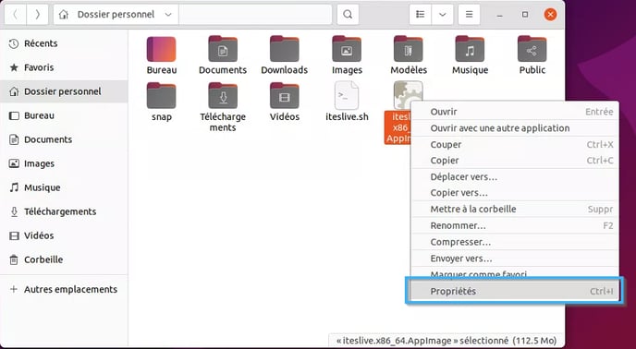Screen dimensions: 636x349
Task: Select Dossier personnel in the sidebar
Action: 64,91
